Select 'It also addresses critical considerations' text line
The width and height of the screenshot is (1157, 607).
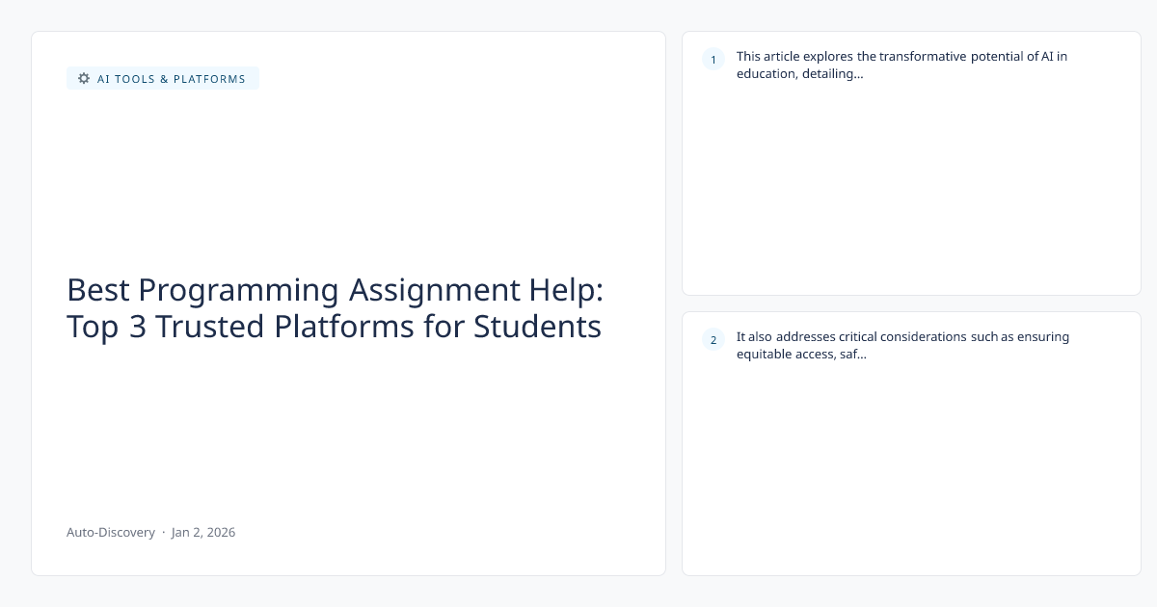(x=902, y=336)
